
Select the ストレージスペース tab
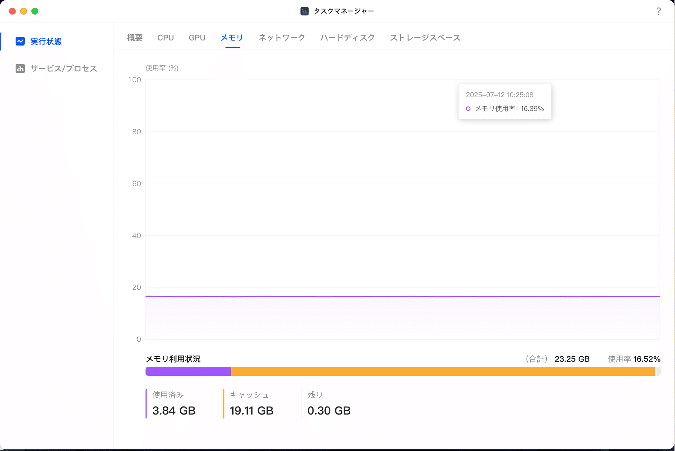point(425,38)
